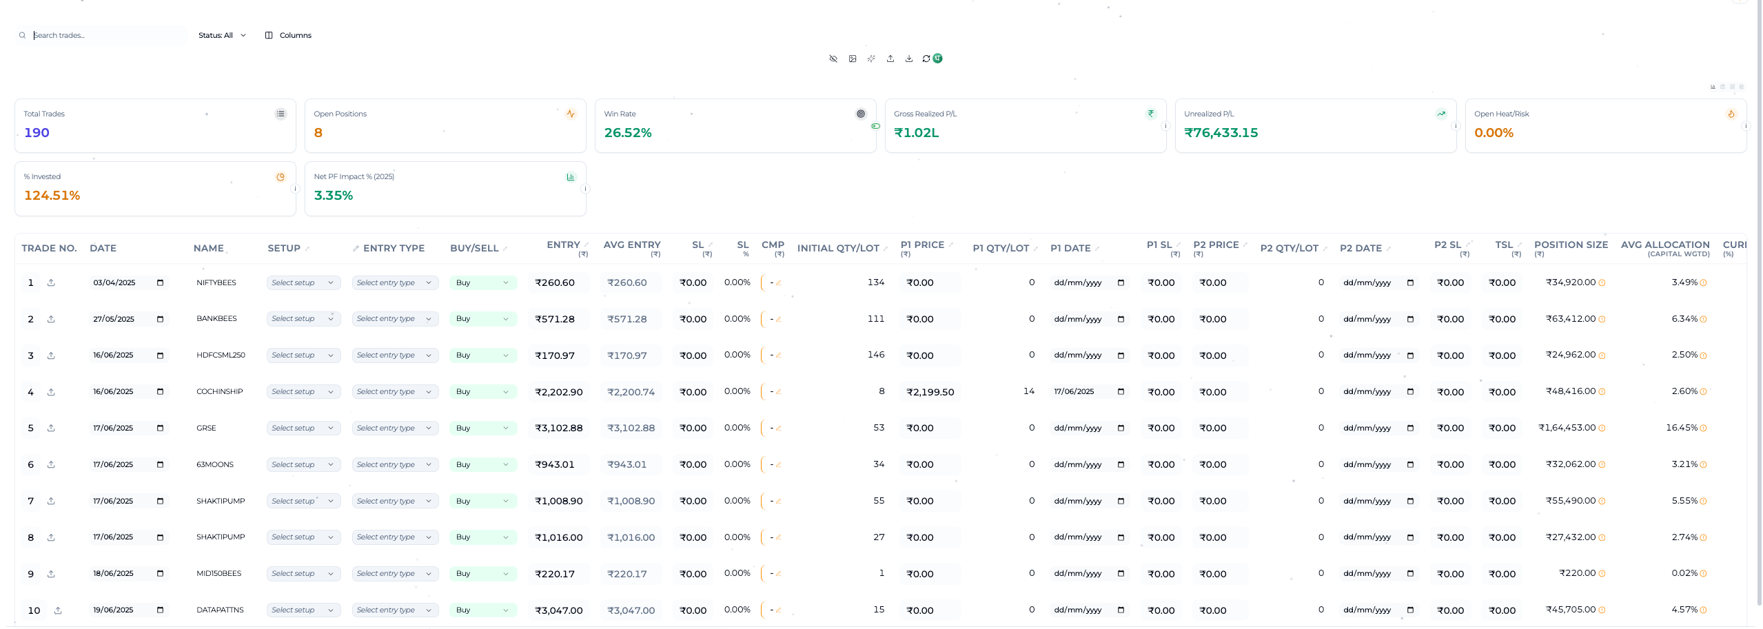Select the first bar-chart view toggle top right
This screenshot has width=1763, height=629.
(1713, 87)
